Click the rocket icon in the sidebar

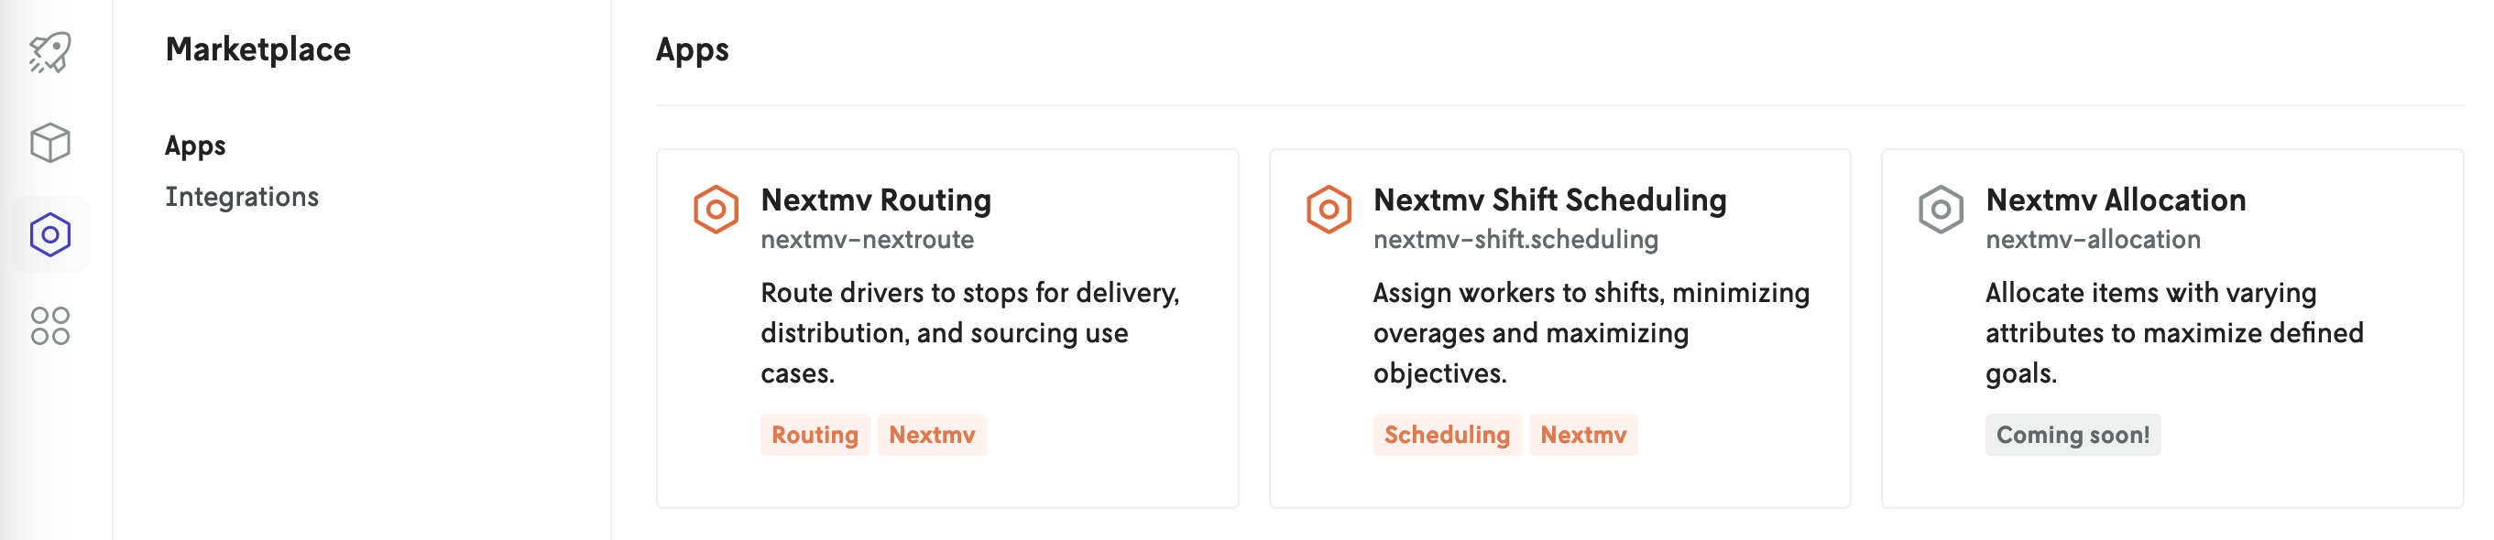coord(49,52)
